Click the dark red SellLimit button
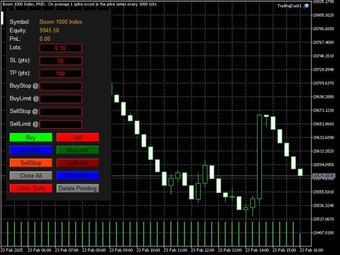The height and width of the screenshot is (255, 340). click(78, 163)
